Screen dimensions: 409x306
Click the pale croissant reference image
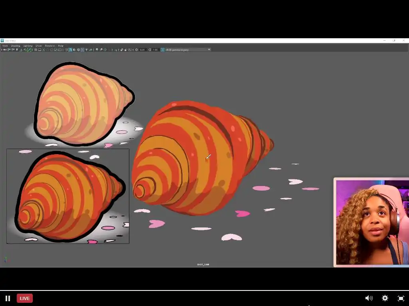click(x=84, y=104)
